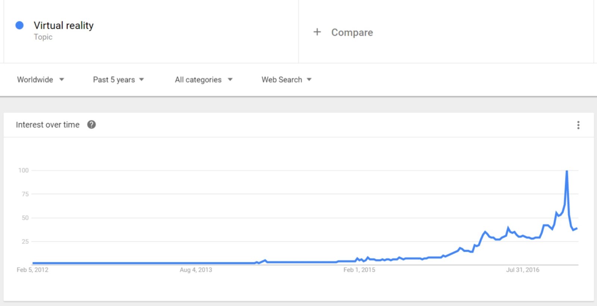The image size is (597, 306).
Task: Click the Interest over time heading
Action: 48,125
